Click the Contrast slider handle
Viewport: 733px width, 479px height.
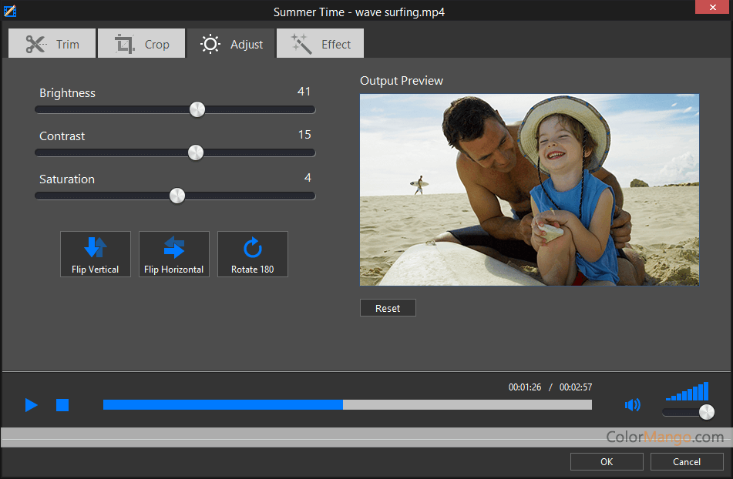click(x=196, y=152)
